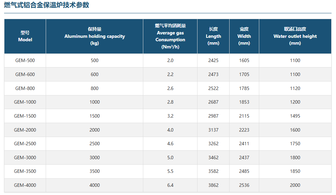This screenshot has width=336, height=195.
Task: Select the 3862 length value
Action: [213, 185]
